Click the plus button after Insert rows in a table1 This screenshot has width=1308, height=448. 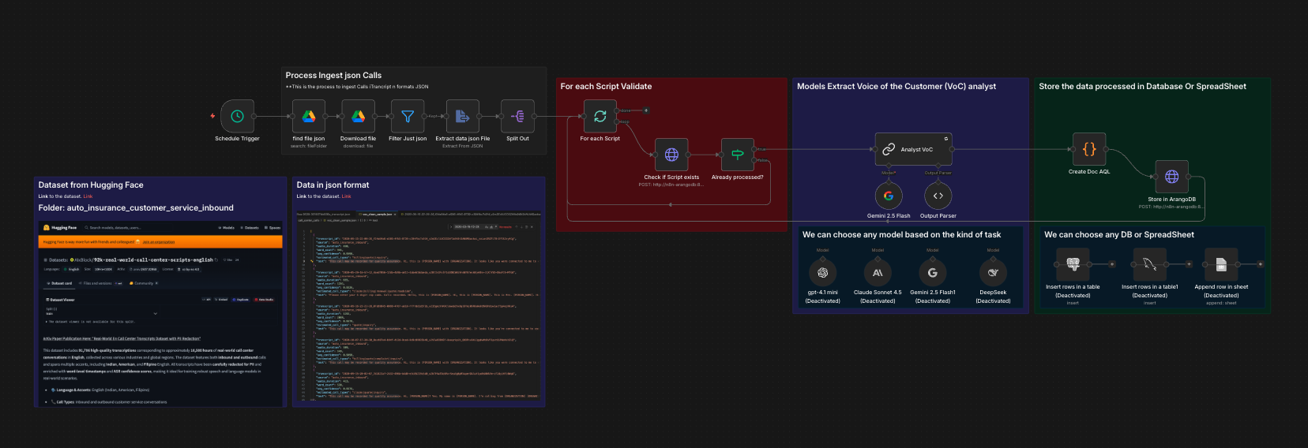(x=1189, y=264)
